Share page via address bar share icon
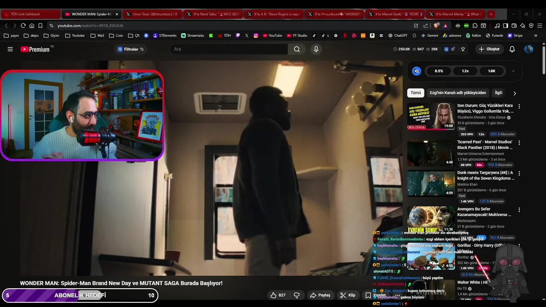This screenshot has width=546, height=307. coord(425,26)
